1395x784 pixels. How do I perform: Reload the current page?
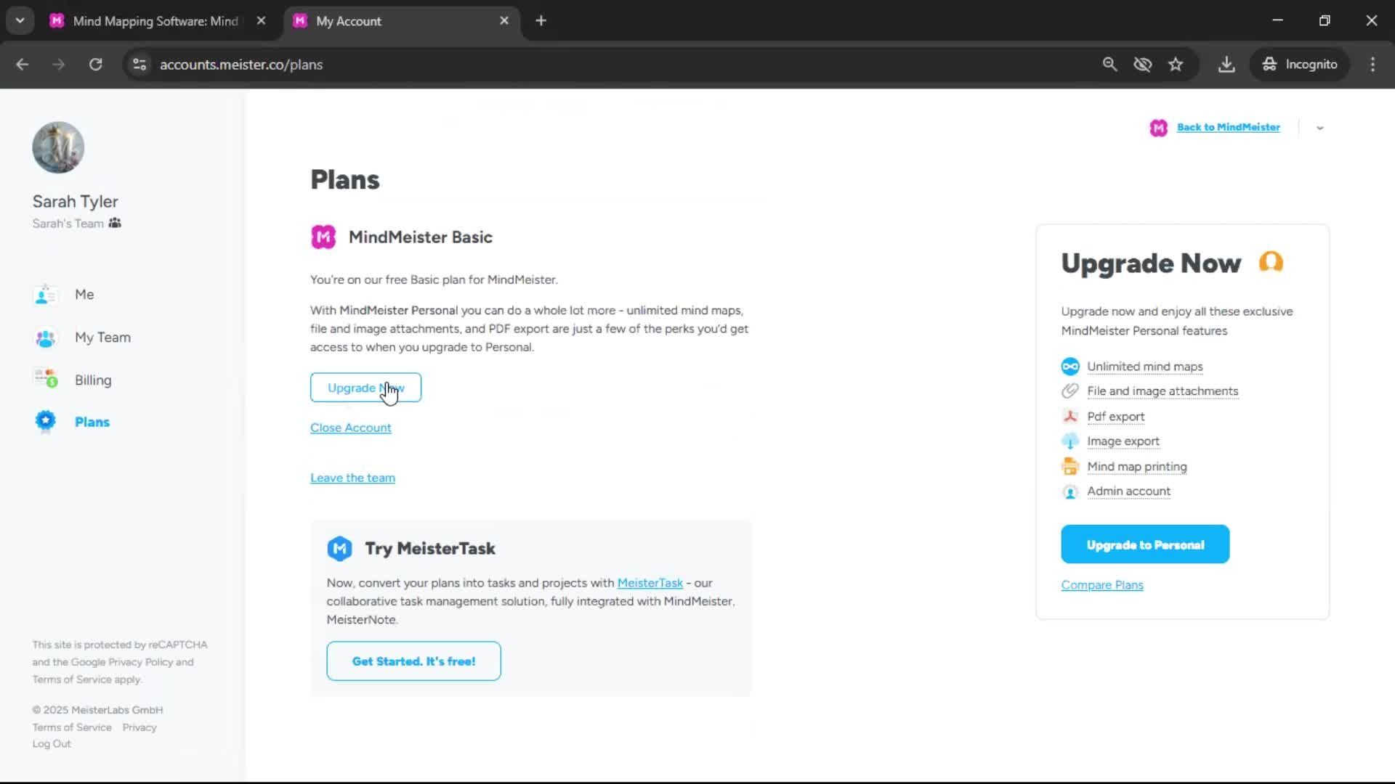pos(95,65)
